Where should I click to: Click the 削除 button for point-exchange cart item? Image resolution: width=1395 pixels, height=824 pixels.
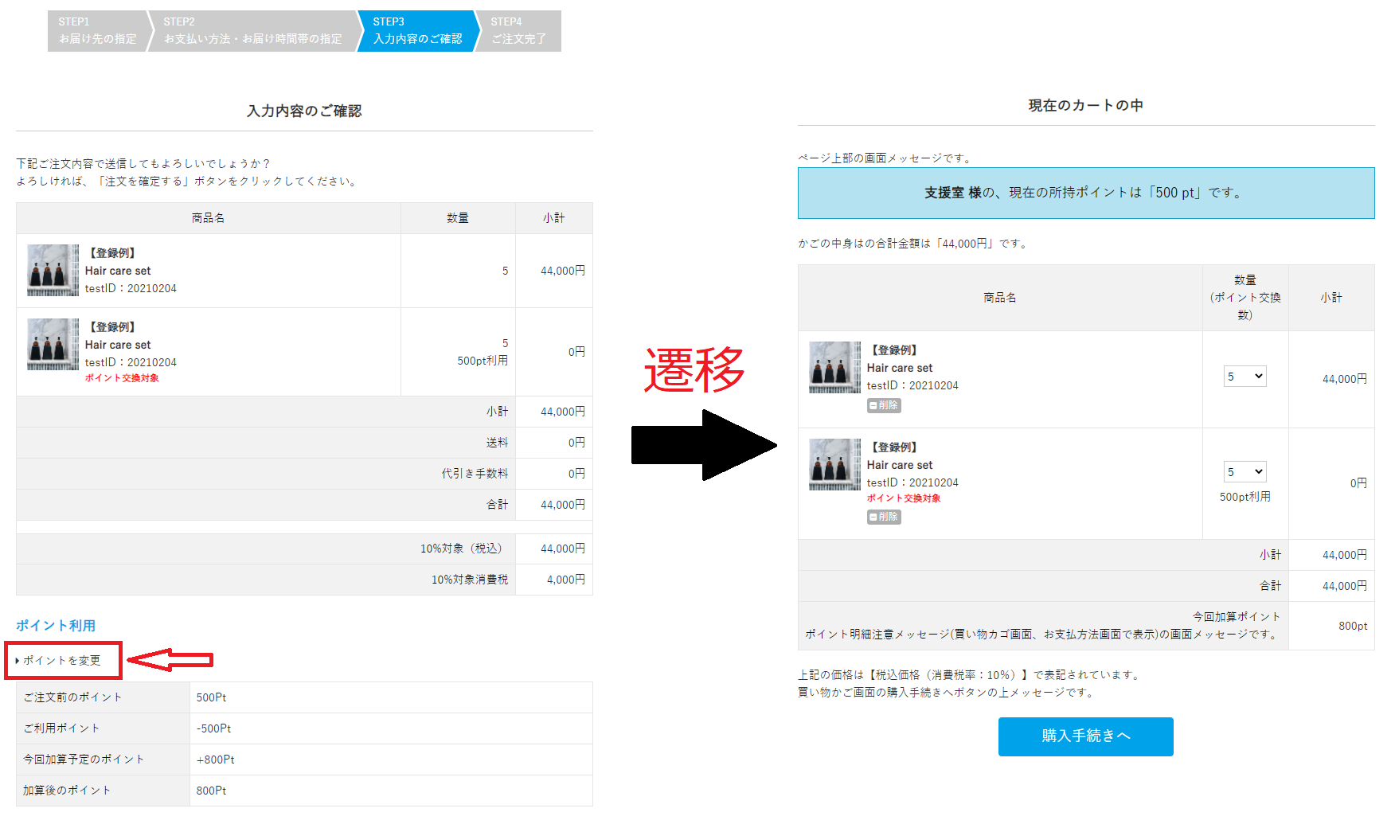(884, 517)
